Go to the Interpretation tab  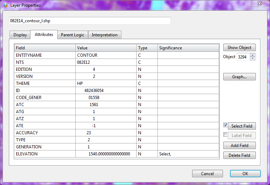(104, 35)
